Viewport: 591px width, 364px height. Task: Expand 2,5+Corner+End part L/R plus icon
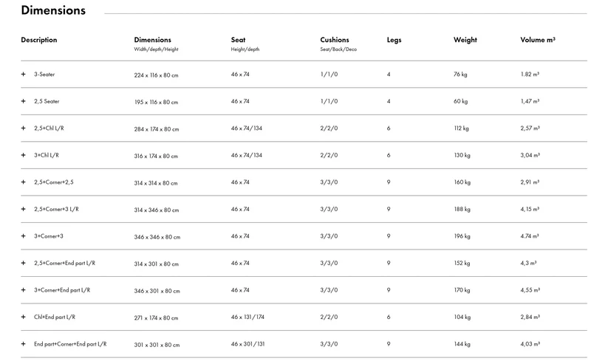[x=24, y=263]
